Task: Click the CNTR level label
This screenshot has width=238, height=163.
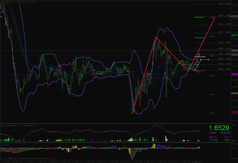Action: [x=220, y=63]
